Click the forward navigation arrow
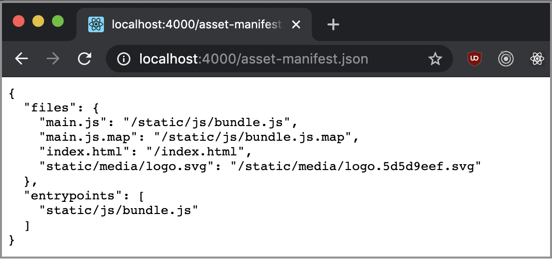The width and height of the screenshot is (552, 259). pos(53,59)
